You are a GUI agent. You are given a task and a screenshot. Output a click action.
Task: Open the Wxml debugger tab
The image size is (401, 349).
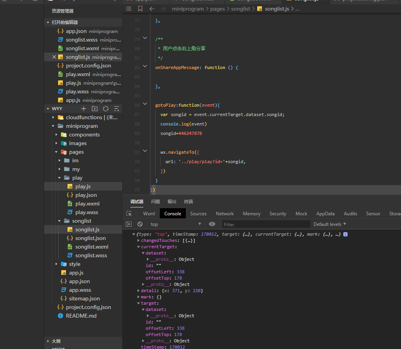pos(149,214)
